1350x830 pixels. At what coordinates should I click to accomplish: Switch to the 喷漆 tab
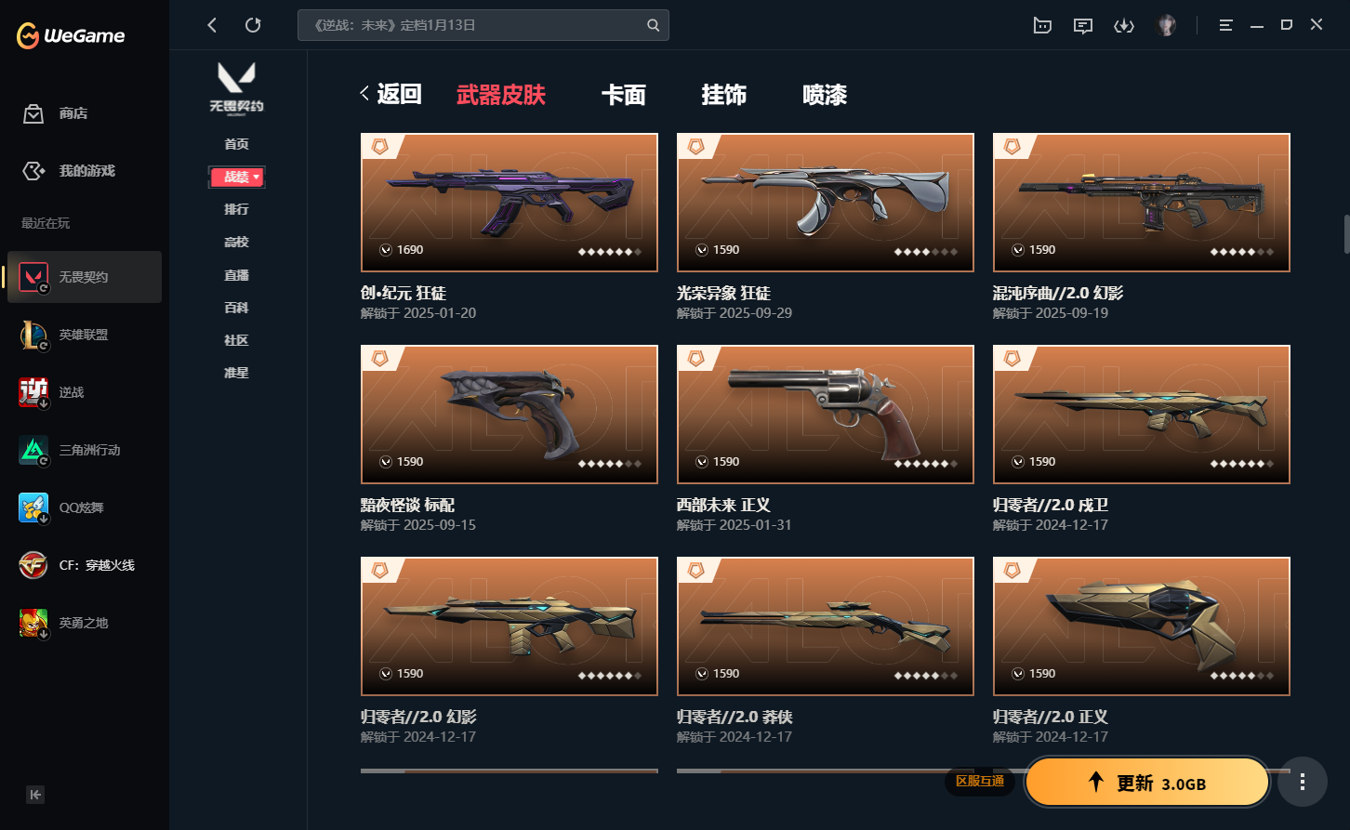(x=825, y=95)
